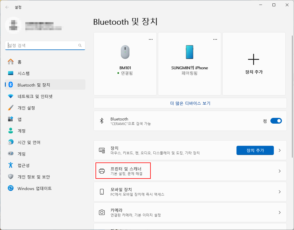The height and width of the screenshot is (230, 294).
Task: Open the BM101 device options menu
Action: pos(150,39)
